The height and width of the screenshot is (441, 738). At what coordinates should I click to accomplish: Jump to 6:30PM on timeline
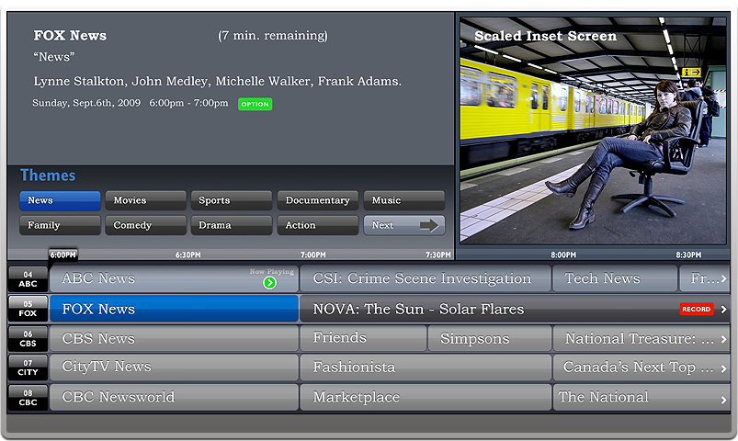point(188,254)
